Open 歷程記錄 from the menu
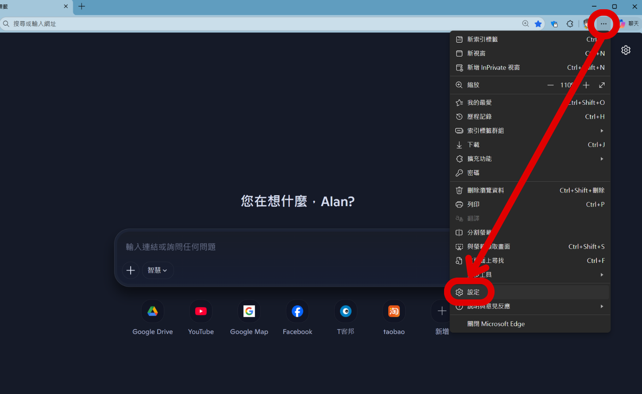This screenshot has width=642, height=394. pyautogui.click(x=480, y=116)
